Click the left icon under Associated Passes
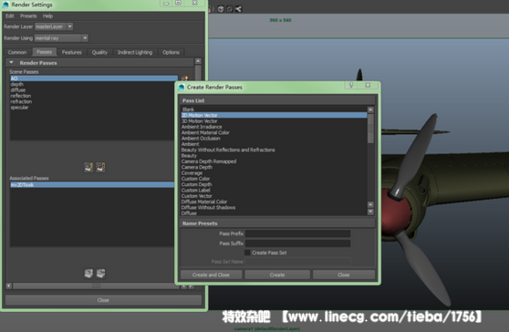Screen dimensions: 509x332 click(88, 274)
